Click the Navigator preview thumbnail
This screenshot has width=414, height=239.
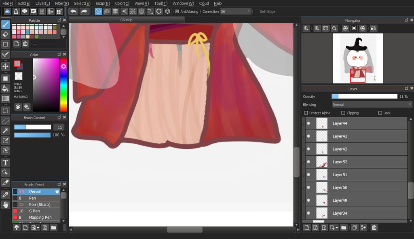(x=357, y=58)
